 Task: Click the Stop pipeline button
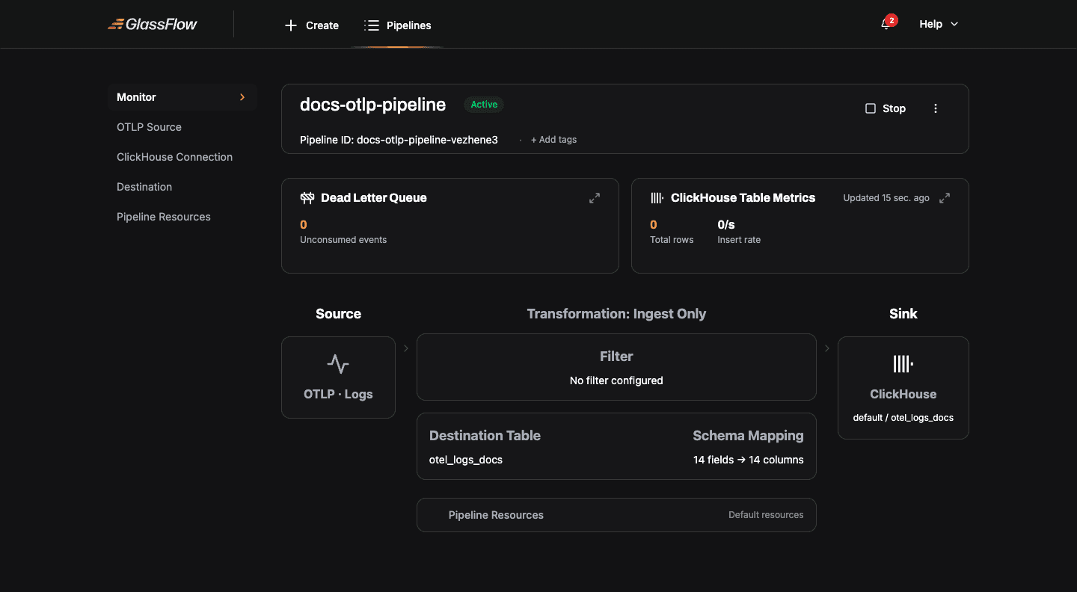tap(886, 108)
